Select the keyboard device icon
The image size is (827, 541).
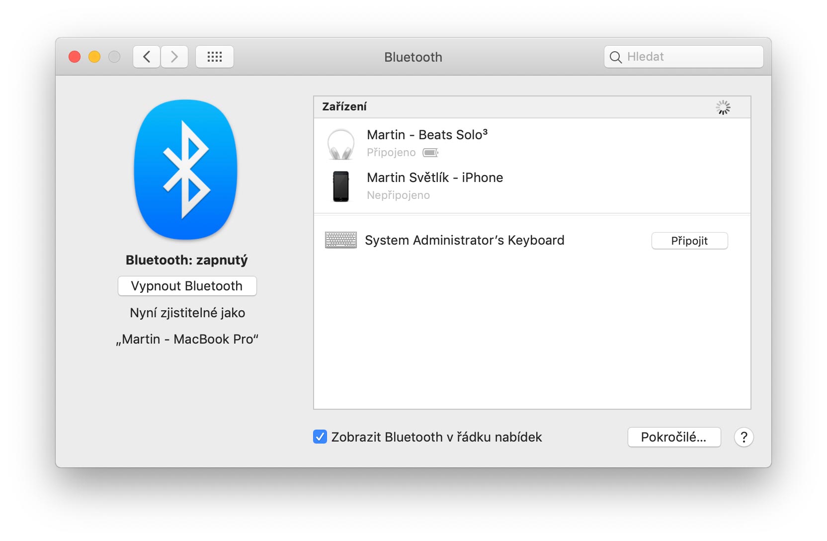click(341, 240)
